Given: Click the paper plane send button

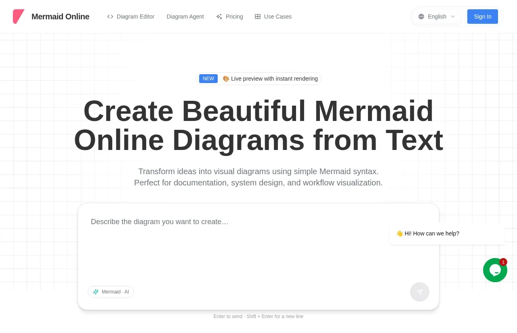Looking at the screenshot, I should [420, 292].
